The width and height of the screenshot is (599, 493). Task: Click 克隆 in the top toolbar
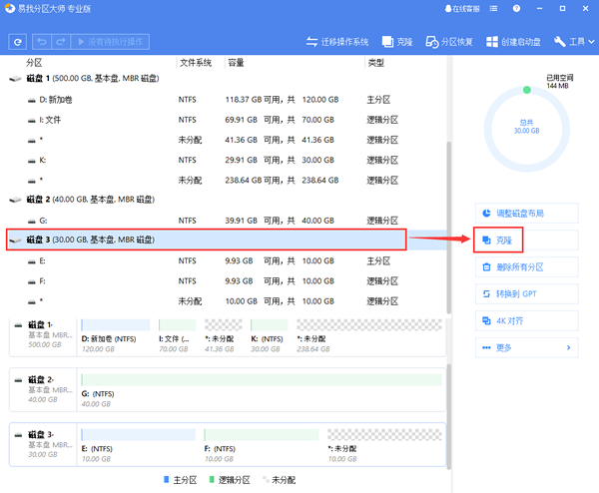click(396, 42)
